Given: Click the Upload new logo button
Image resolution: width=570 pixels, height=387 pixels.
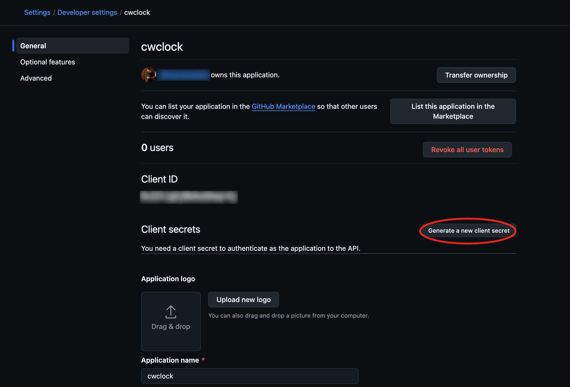Looking at the screenshot, I should (x=244, y=300).
